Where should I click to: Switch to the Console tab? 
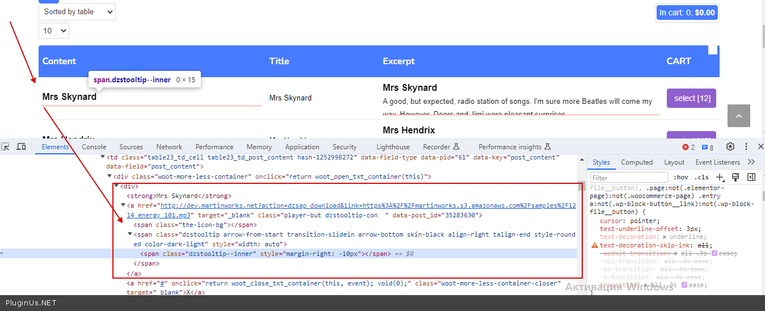coord(94,147)
